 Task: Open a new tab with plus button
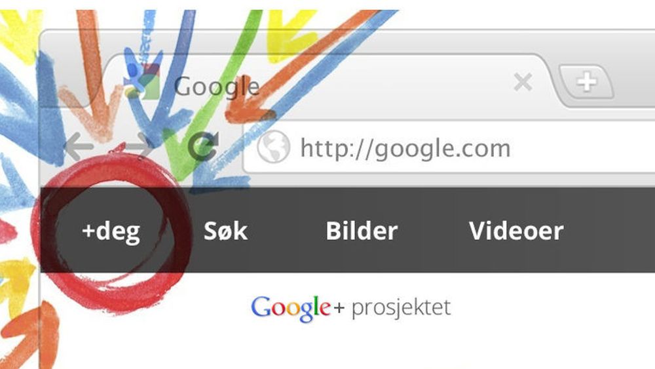tap(586, 81)
